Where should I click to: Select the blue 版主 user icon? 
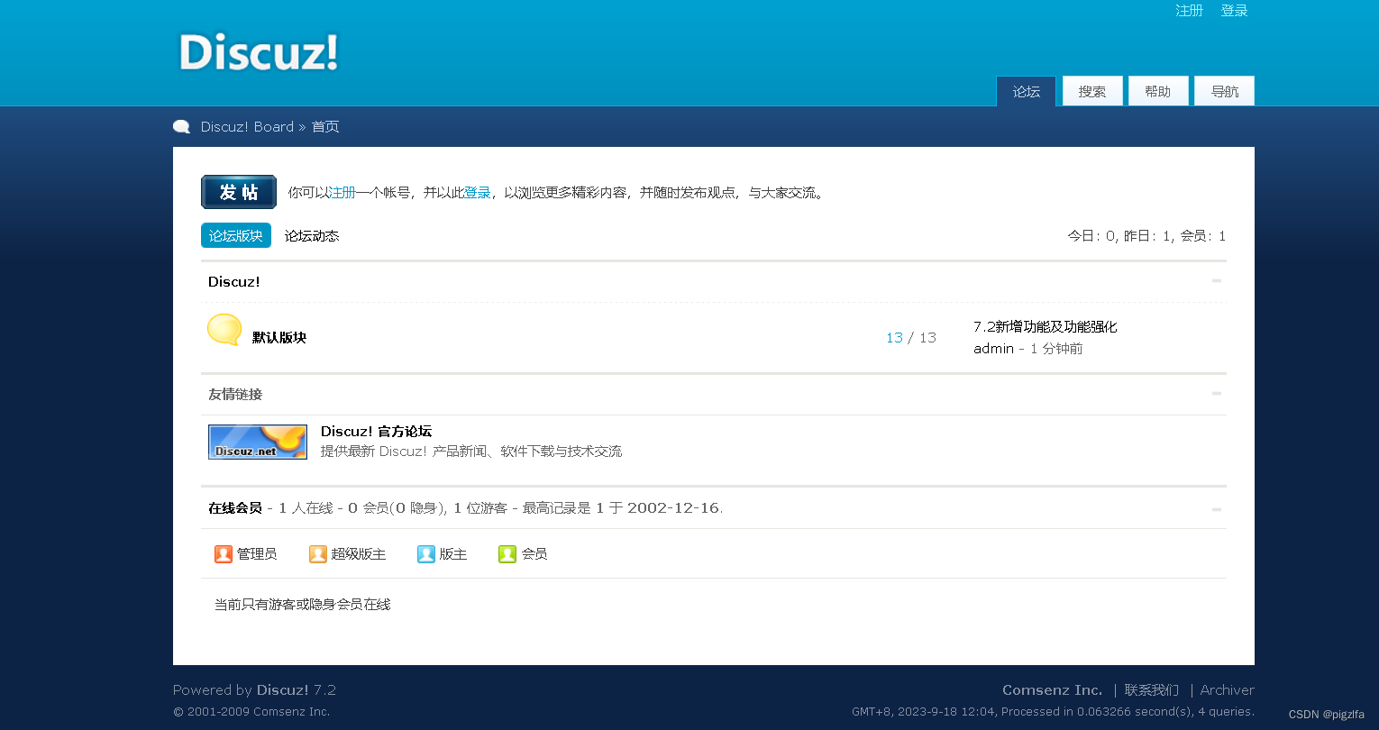point(425,554)
